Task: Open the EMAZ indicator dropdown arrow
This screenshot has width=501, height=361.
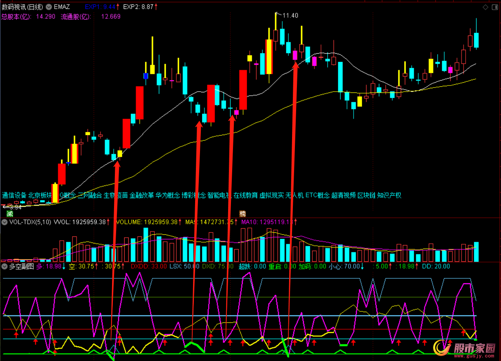Action: coord(49,7)
